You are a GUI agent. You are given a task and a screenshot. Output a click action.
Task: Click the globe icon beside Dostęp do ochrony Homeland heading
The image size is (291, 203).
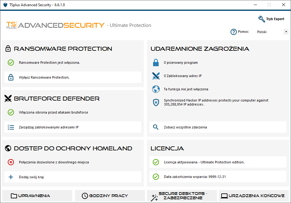8,148
